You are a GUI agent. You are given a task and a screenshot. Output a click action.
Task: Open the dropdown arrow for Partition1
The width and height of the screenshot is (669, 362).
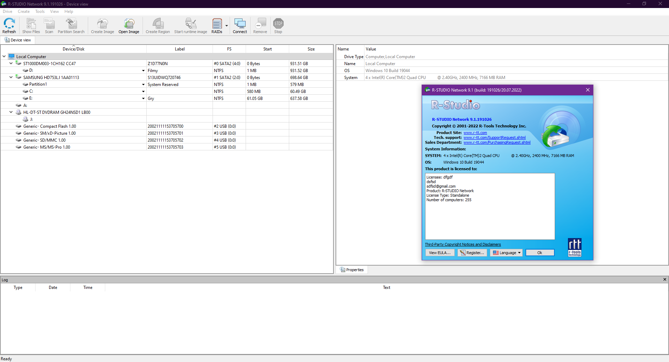[143, 85]
